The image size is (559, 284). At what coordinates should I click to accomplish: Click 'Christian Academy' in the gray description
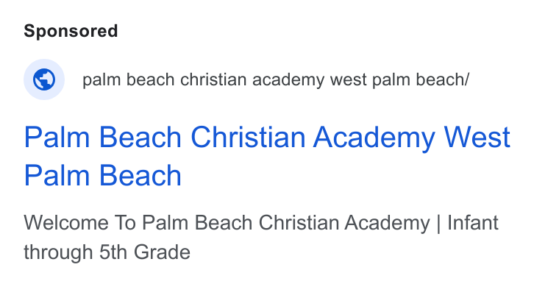pos(344,224)
